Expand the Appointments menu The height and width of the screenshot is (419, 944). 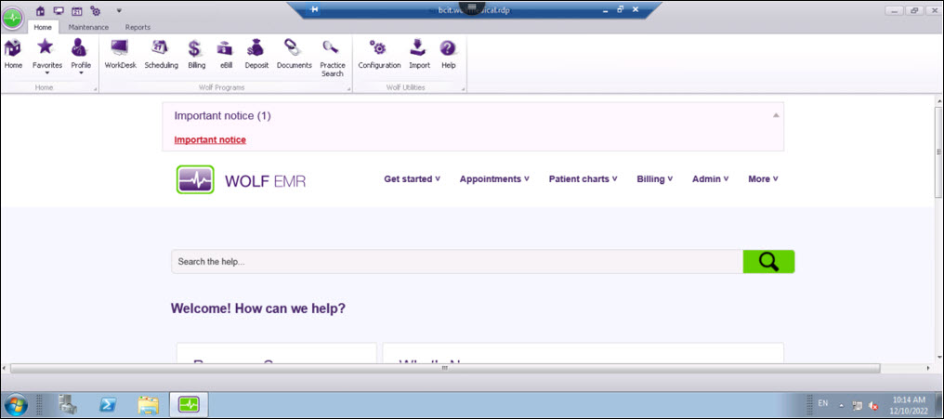[x=494, y=178]
